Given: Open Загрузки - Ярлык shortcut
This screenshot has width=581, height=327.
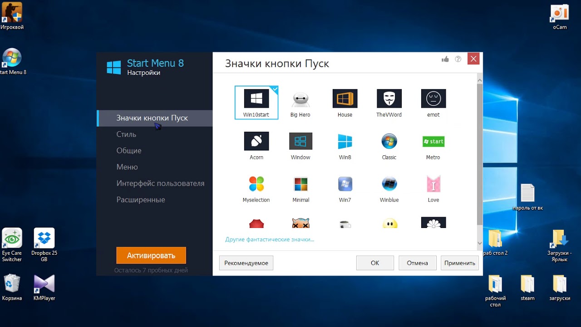Looking at the screenshot, I should tap(560, 246).
